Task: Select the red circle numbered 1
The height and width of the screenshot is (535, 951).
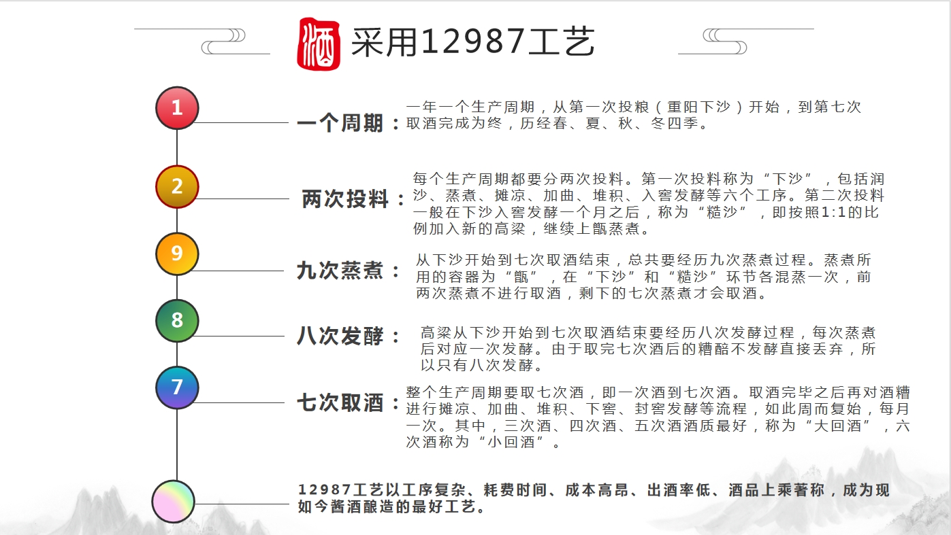Action: coord(177,107)
